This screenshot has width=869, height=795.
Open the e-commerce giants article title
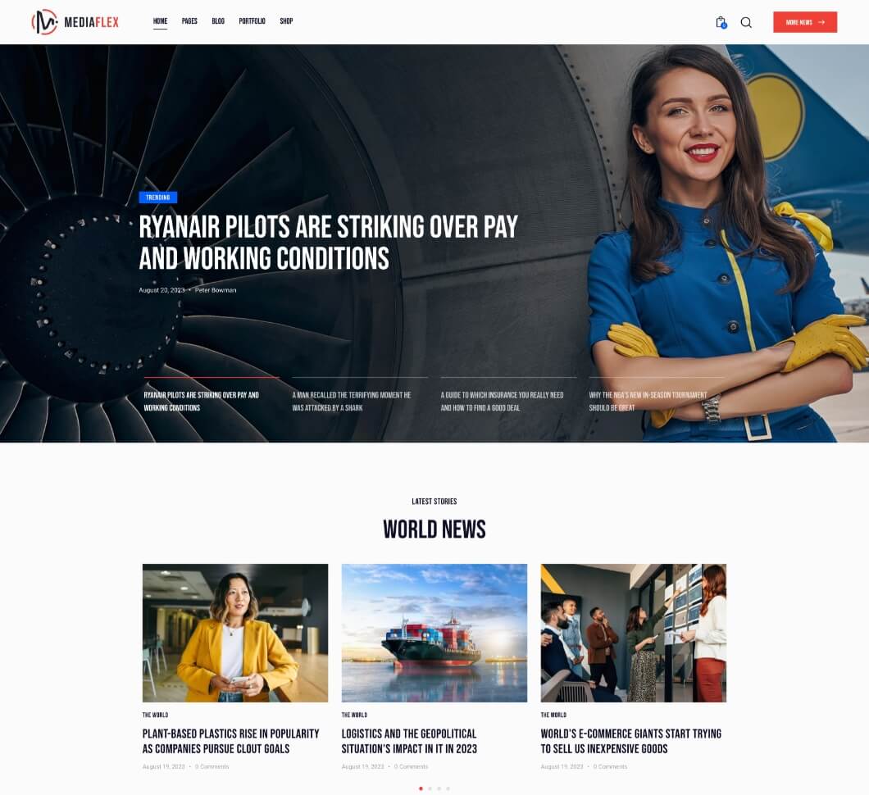(x=631, y=741)
